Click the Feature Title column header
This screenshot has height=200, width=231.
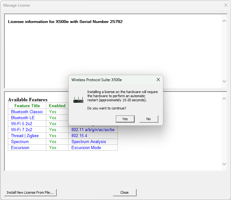pos(27,106)
